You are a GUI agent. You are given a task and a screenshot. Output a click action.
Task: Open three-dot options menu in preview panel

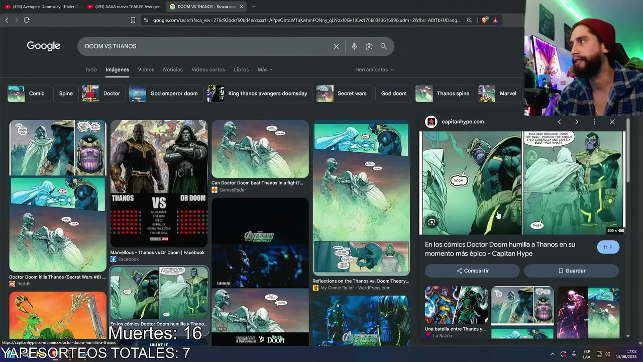[594, 122]
